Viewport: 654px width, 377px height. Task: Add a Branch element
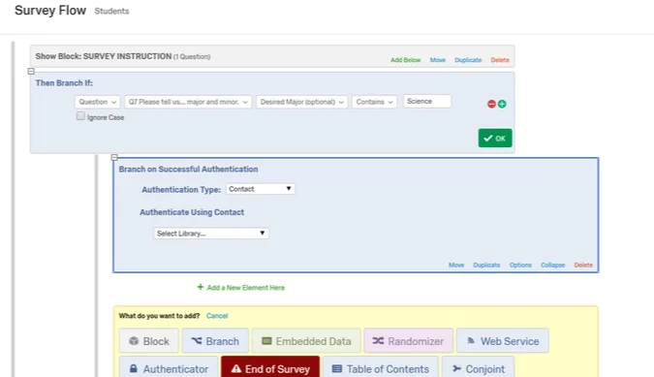[x=215, y=341]
